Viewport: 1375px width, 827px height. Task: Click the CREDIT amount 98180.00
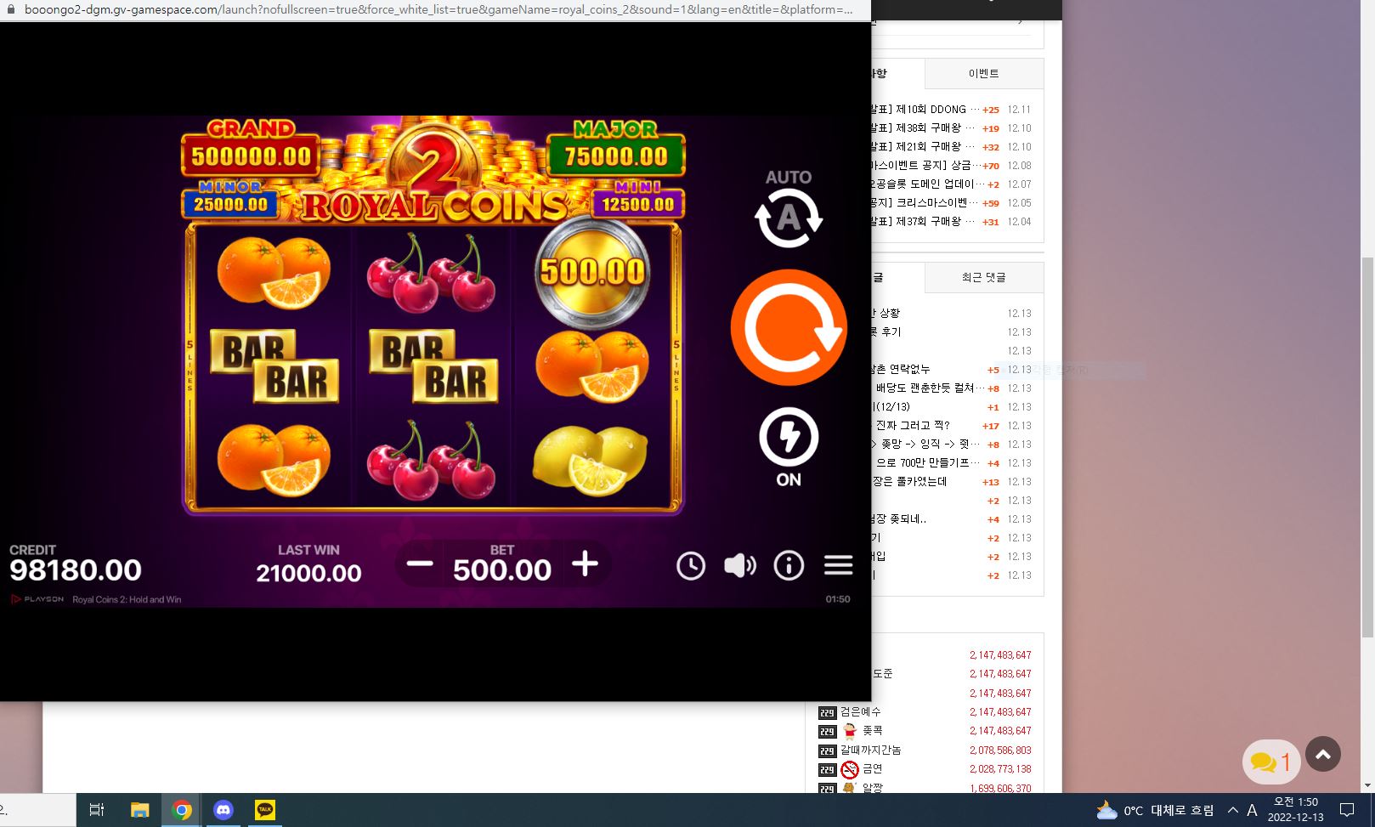click(x=76, y=570)
